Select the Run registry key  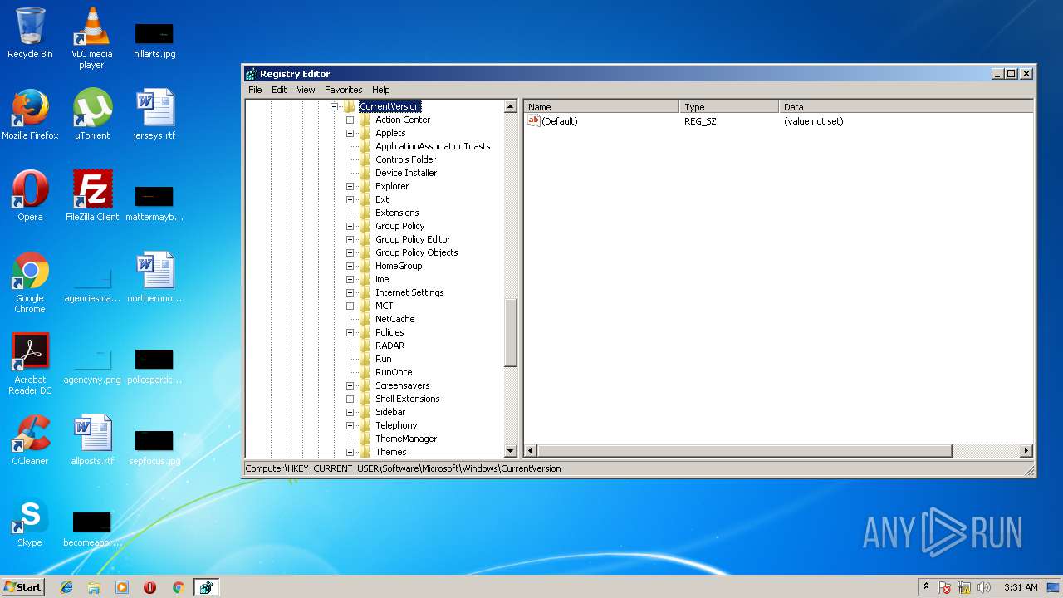[x=383, y=359]
